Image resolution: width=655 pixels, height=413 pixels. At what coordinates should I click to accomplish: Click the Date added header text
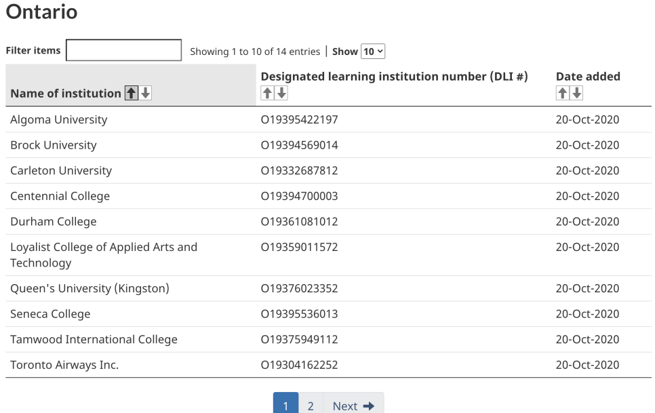pos(588,77)
